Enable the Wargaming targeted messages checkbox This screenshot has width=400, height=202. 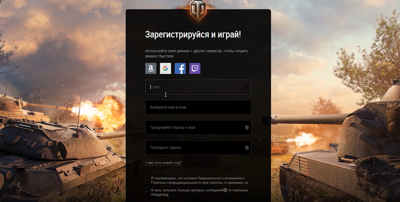(147, 190)
